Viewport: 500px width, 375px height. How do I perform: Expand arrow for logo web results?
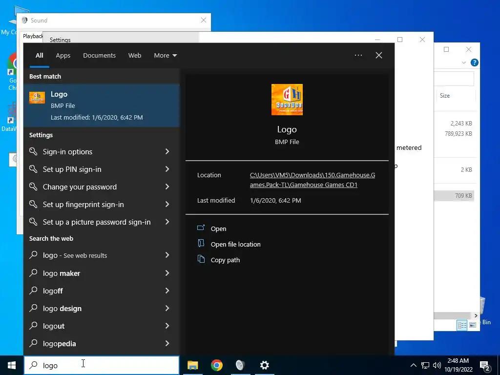[x=167, y=255]
